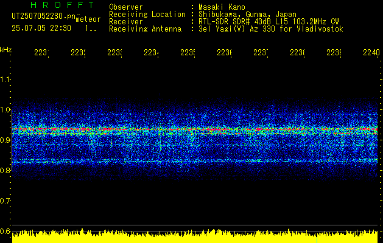Click the 2239 time marker

(334, 52)
